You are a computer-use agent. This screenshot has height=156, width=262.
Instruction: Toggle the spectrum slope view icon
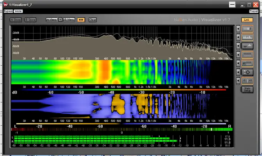point(247,46)
